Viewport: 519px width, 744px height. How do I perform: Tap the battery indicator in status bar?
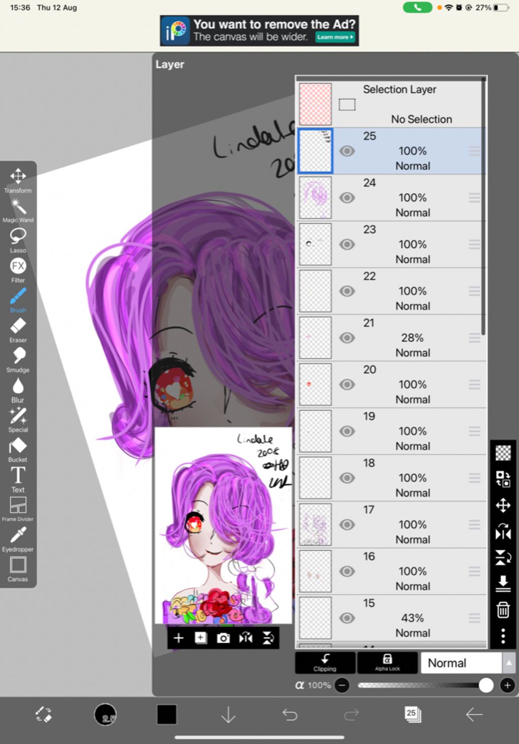point(501,8)
